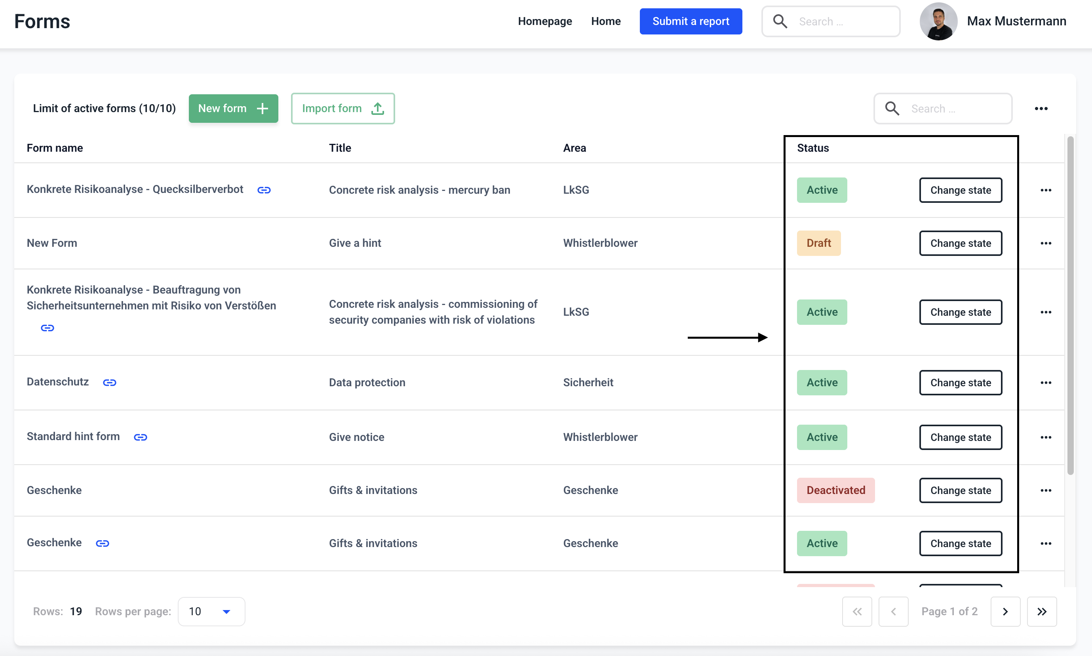This screenshot has width=1092, height=656.
Task: Open three-dot menu for New Form row
Action: (x=1046, y=243)
